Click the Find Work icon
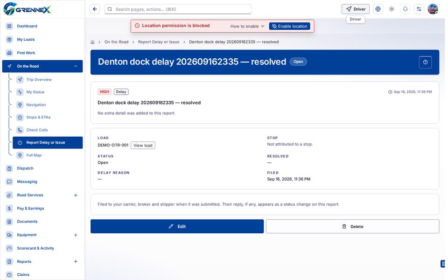The image size is (448, 280). point(9,53)
